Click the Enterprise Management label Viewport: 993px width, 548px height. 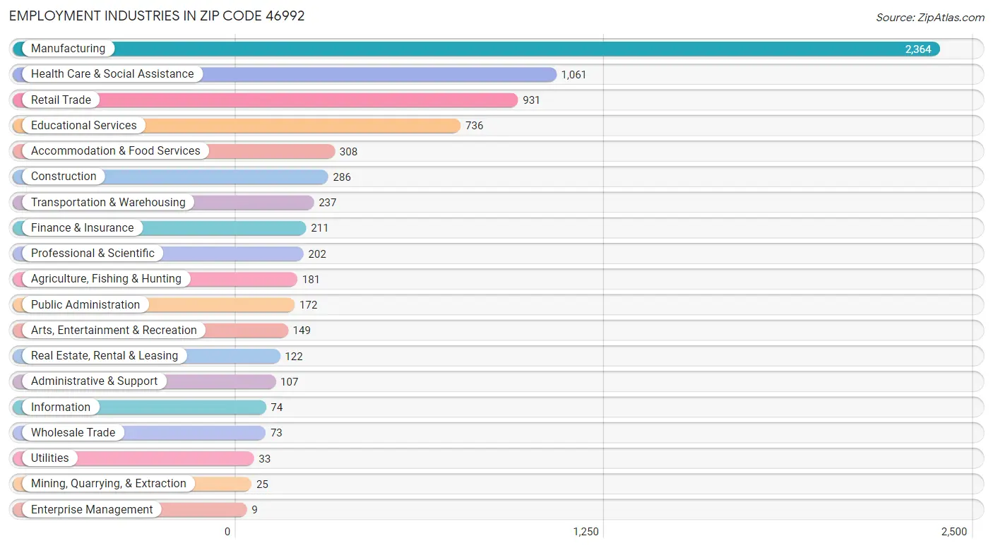[92, 510]
